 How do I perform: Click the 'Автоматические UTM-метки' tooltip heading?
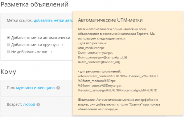click(110, 20)
